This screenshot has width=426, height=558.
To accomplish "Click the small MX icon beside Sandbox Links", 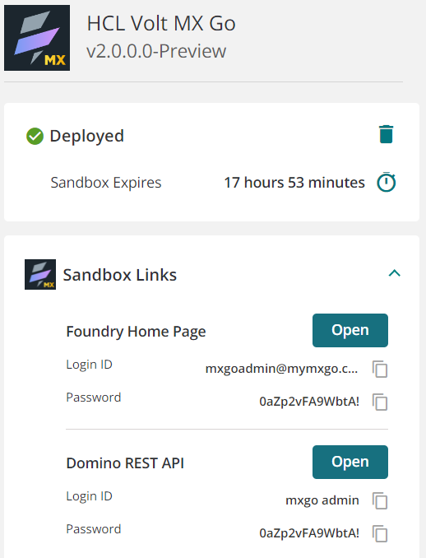I will (40, 274).
